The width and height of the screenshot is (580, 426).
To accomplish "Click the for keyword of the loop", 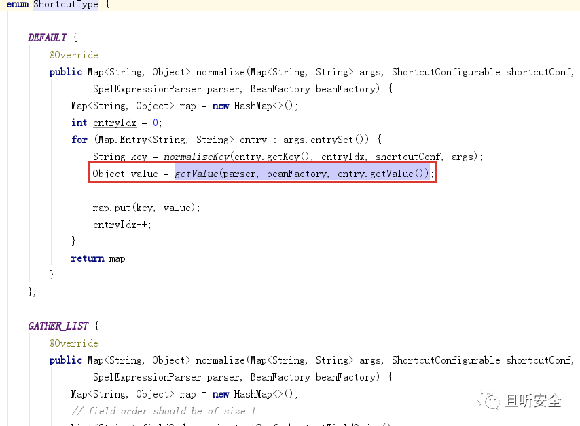I will tap(79, 140).
